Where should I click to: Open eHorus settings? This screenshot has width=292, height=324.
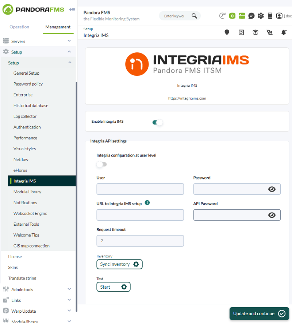click(x=20, y=170)
